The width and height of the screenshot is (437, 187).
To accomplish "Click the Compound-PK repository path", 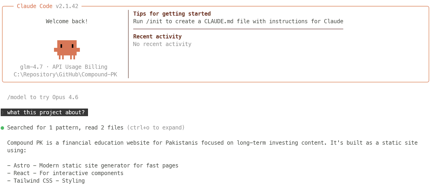I will coord(65,75).
